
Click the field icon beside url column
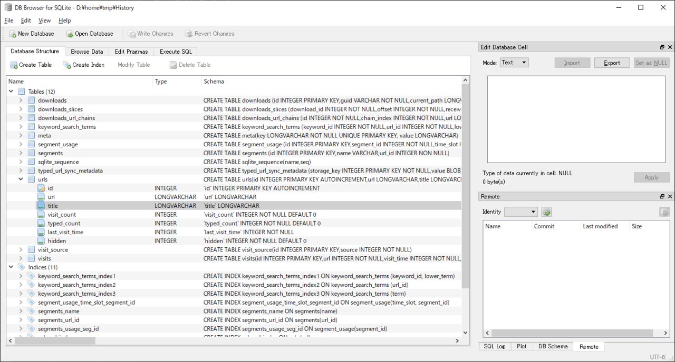tap(41, 197)
